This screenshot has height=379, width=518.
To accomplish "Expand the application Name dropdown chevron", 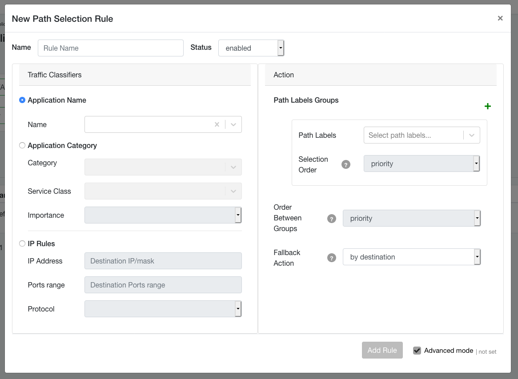I will coord(233,125).
